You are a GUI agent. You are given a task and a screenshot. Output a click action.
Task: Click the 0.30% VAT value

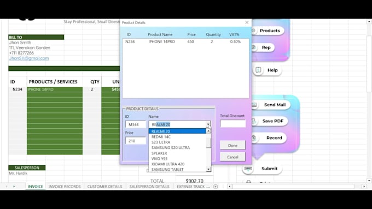(235, 41)
